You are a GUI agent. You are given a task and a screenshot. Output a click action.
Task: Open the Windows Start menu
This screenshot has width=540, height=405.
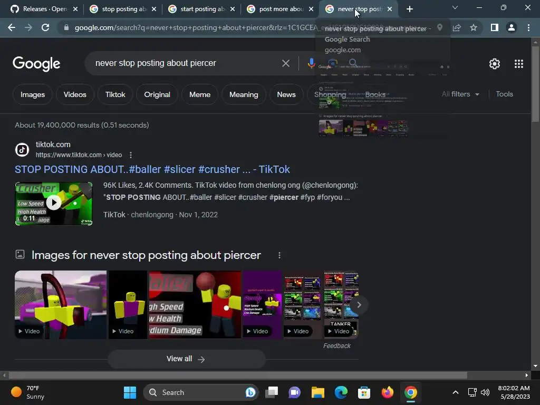click(130, 392)
